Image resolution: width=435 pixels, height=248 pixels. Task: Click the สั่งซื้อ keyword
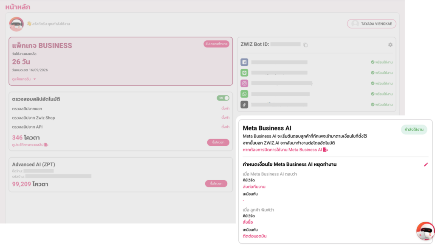point(248,222)
